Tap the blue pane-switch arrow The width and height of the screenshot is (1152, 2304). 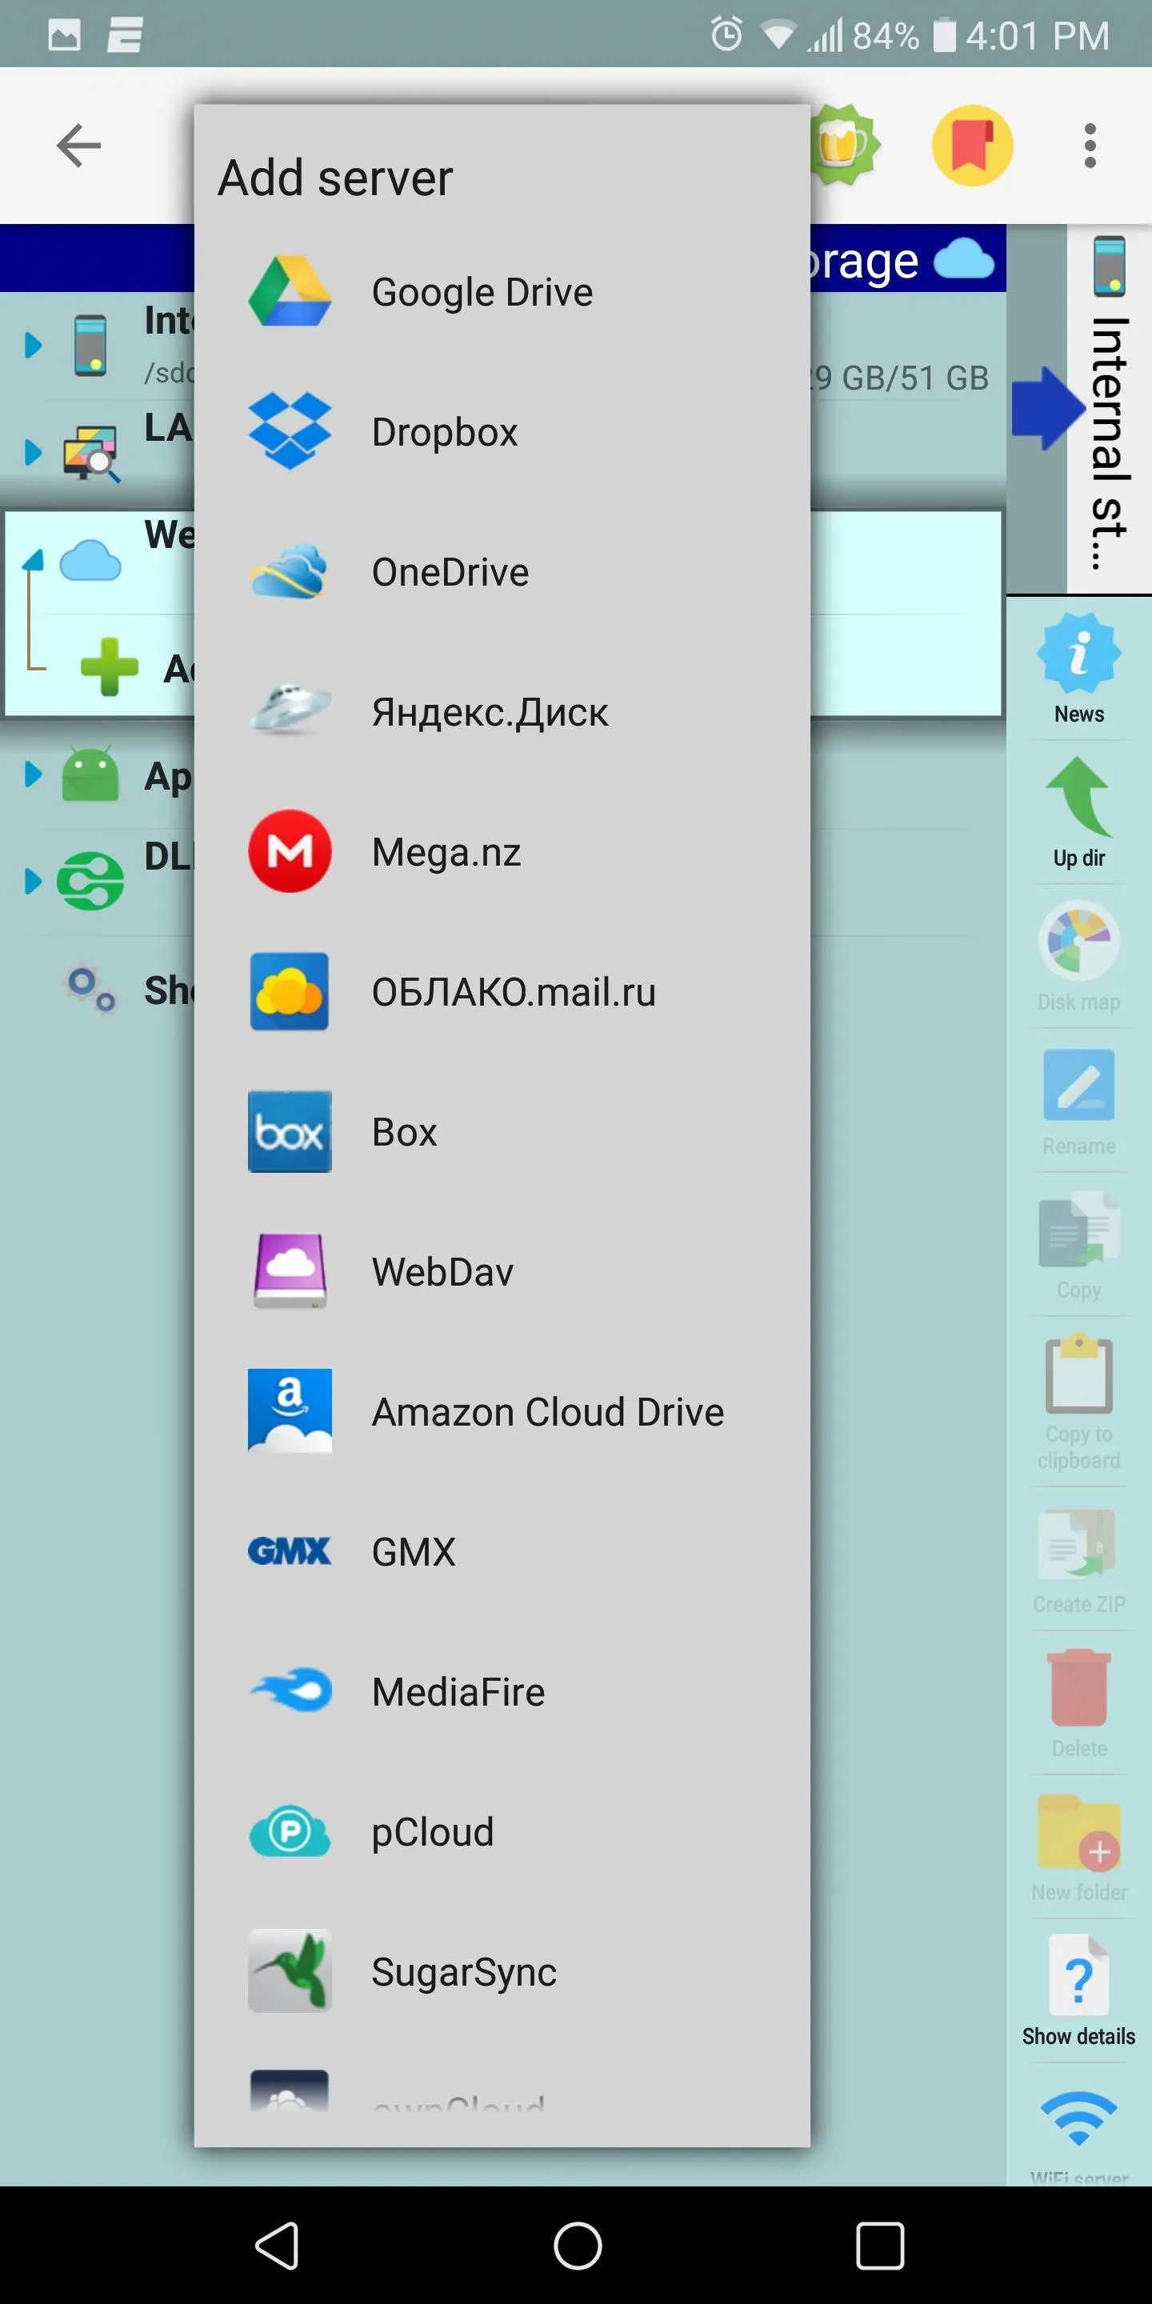coord(1048,408)
